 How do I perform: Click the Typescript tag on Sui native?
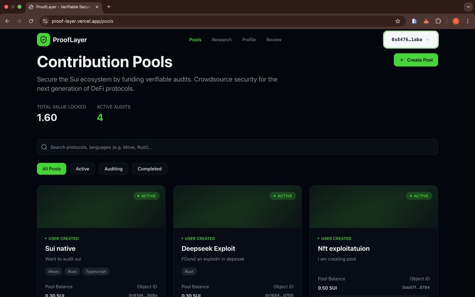(96, 272)
